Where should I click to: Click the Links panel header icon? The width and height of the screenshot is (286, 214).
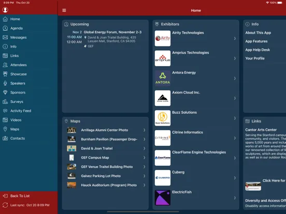click(x=247, y=121)
